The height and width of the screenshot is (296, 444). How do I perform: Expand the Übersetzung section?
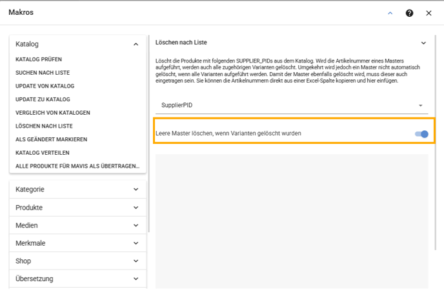tap(77, 279)
